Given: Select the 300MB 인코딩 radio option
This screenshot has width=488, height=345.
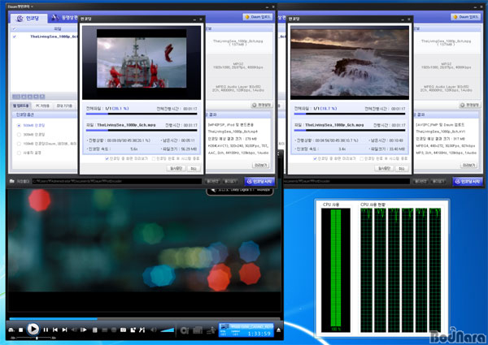Looking at the screenshot, I should [19, 135].
